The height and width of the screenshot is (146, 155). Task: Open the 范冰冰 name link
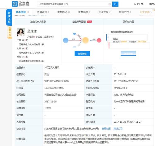pyautogui.click(x=32, y=31)
